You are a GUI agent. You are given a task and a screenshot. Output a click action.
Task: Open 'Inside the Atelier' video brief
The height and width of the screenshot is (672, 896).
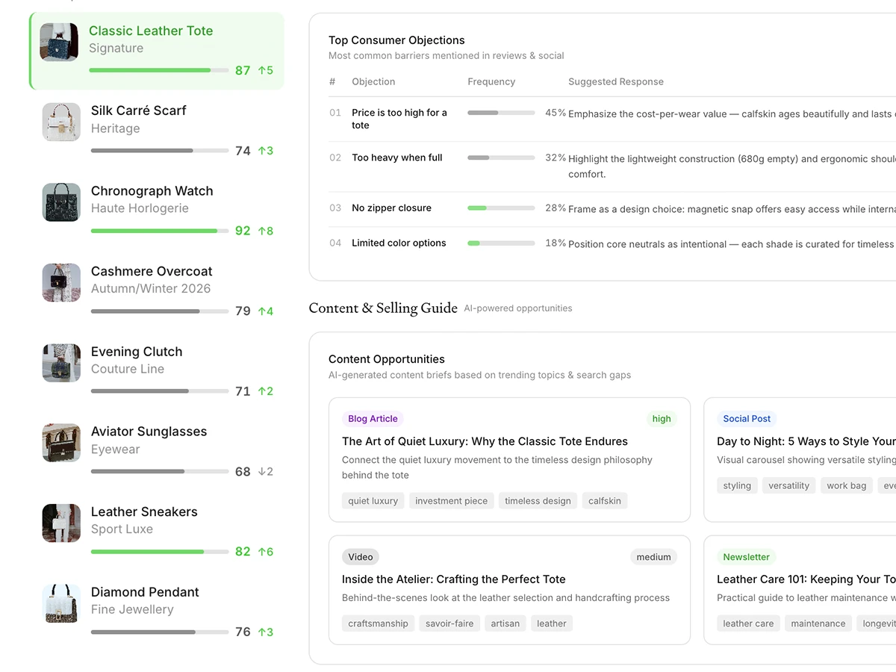point(453,579)
